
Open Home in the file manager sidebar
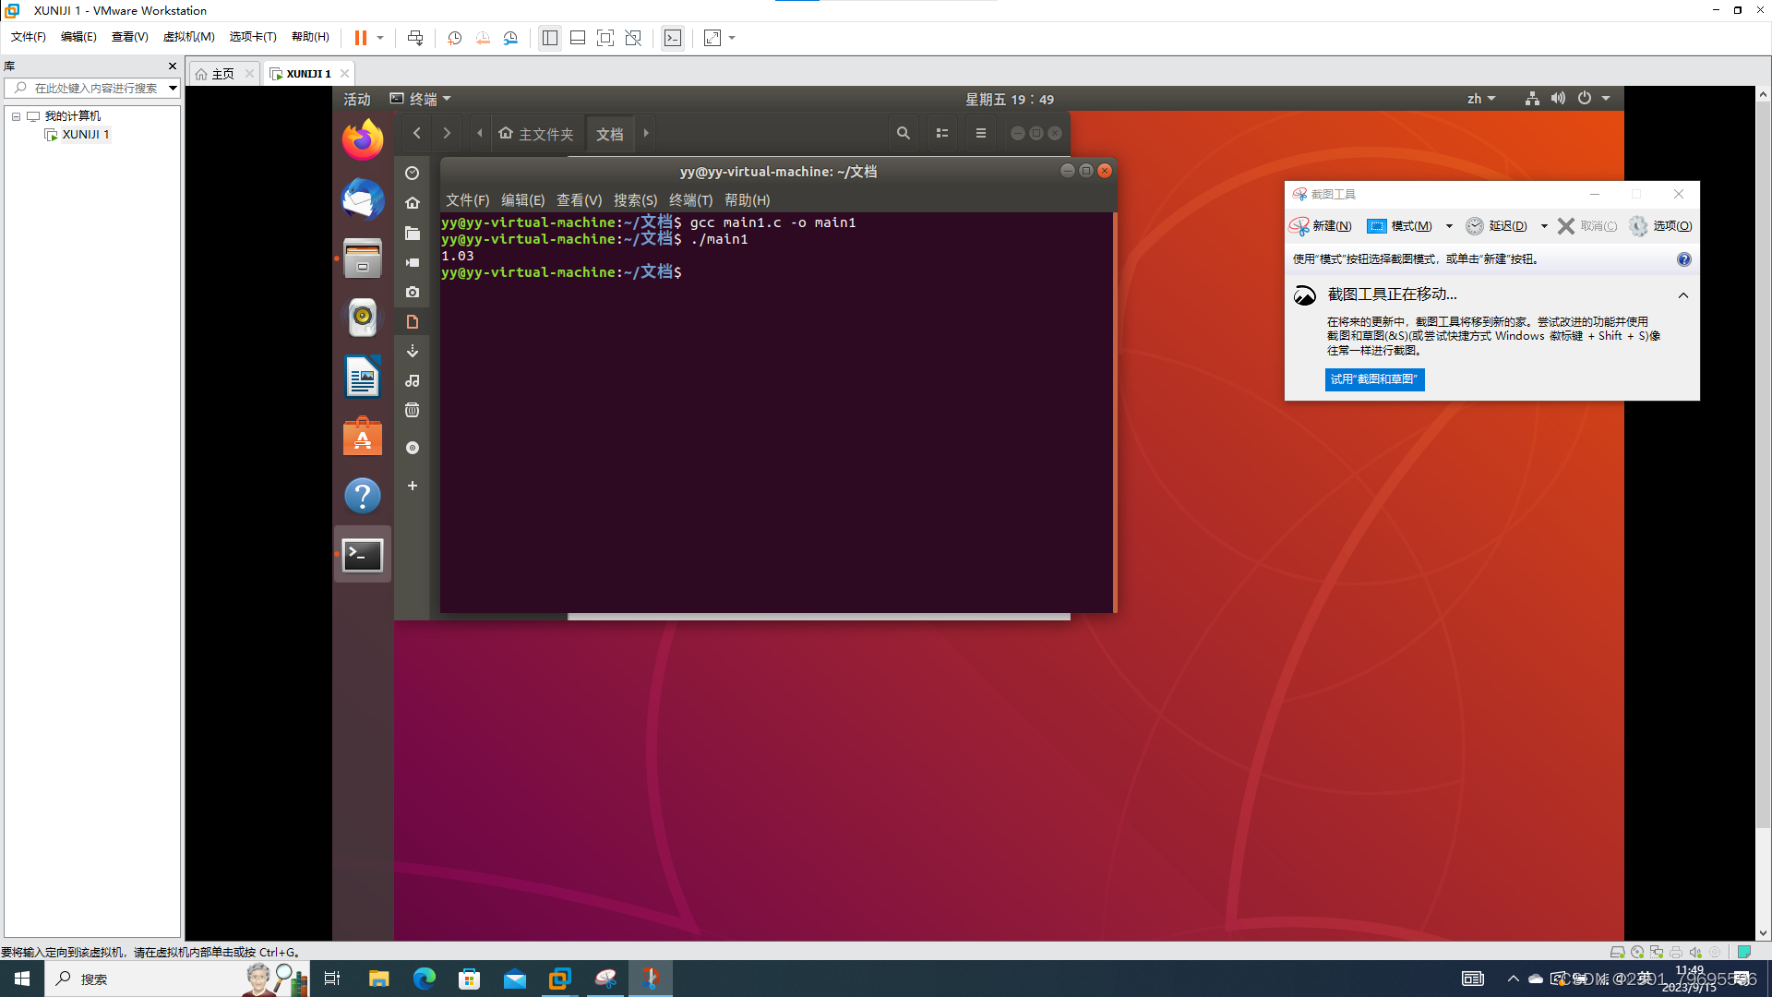tap(413, 203)
